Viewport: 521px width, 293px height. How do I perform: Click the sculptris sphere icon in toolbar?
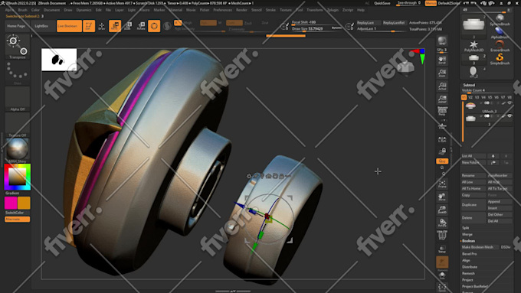167,26
